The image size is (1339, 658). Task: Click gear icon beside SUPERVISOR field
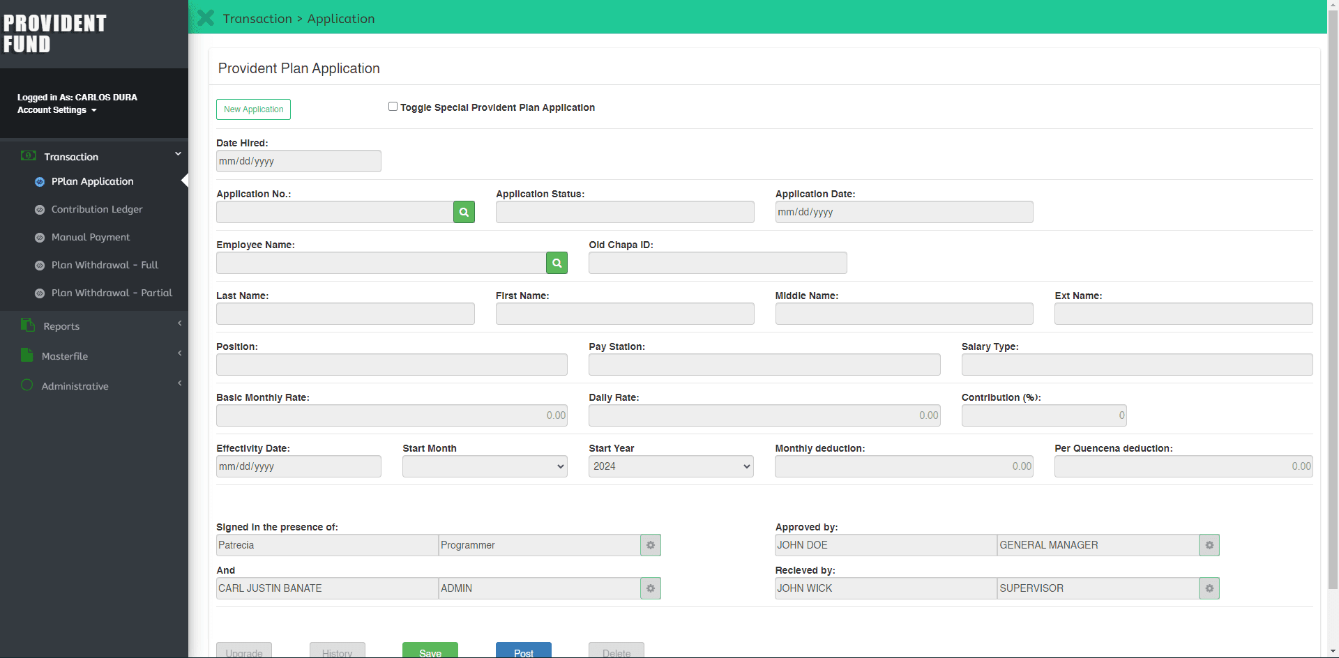(x=1209, y=588)
